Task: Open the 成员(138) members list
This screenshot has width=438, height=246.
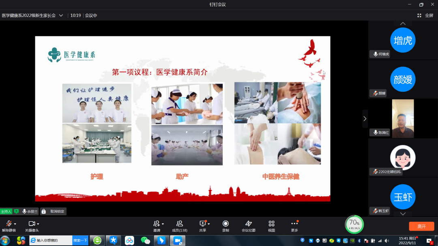Action: pyautogui.click(x=179, y=224)
